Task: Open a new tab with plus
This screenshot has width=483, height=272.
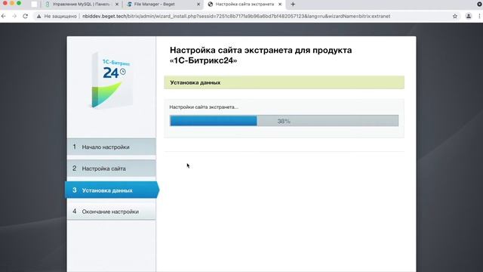Action: coord(293,5)
